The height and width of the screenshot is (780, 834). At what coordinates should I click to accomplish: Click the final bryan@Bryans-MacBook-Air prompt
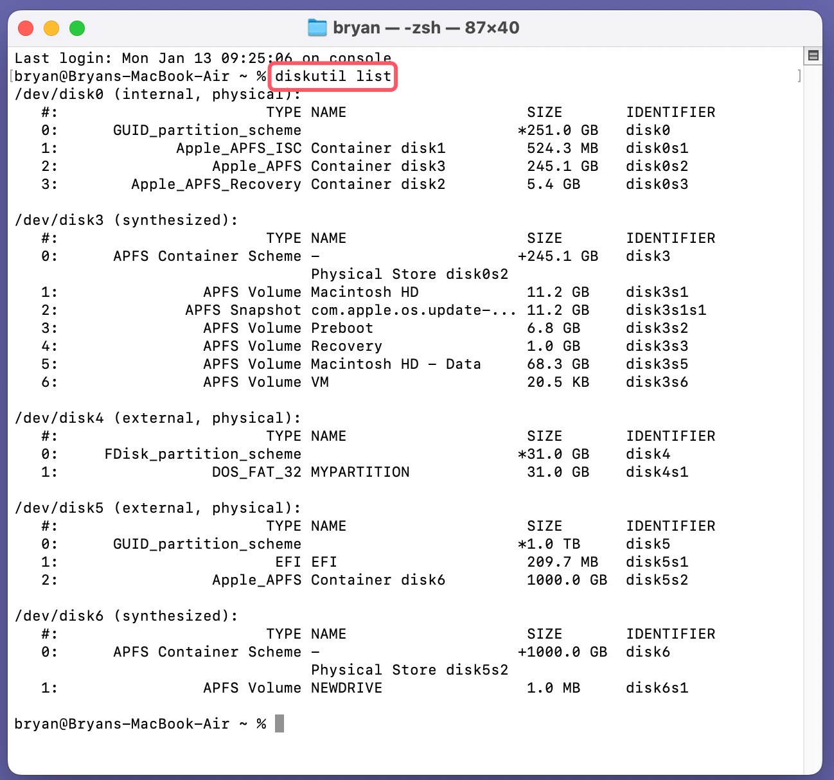tap(122, 723)
